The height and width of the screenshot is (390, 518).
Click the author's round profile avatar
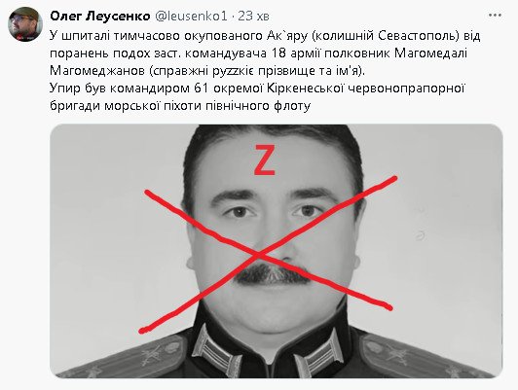[25, 24]
